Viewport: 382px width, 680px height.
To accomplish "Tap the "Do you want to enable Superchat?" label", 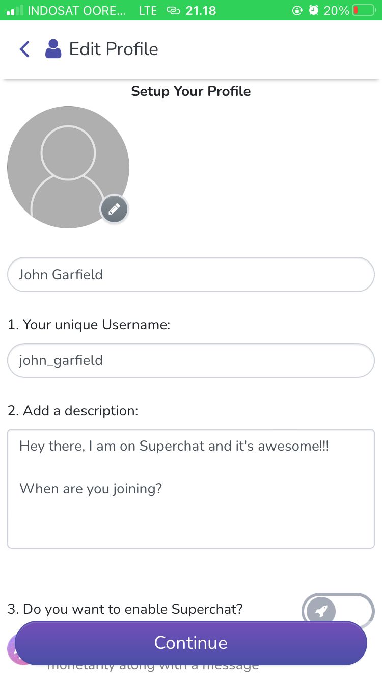I will [125, 609].
